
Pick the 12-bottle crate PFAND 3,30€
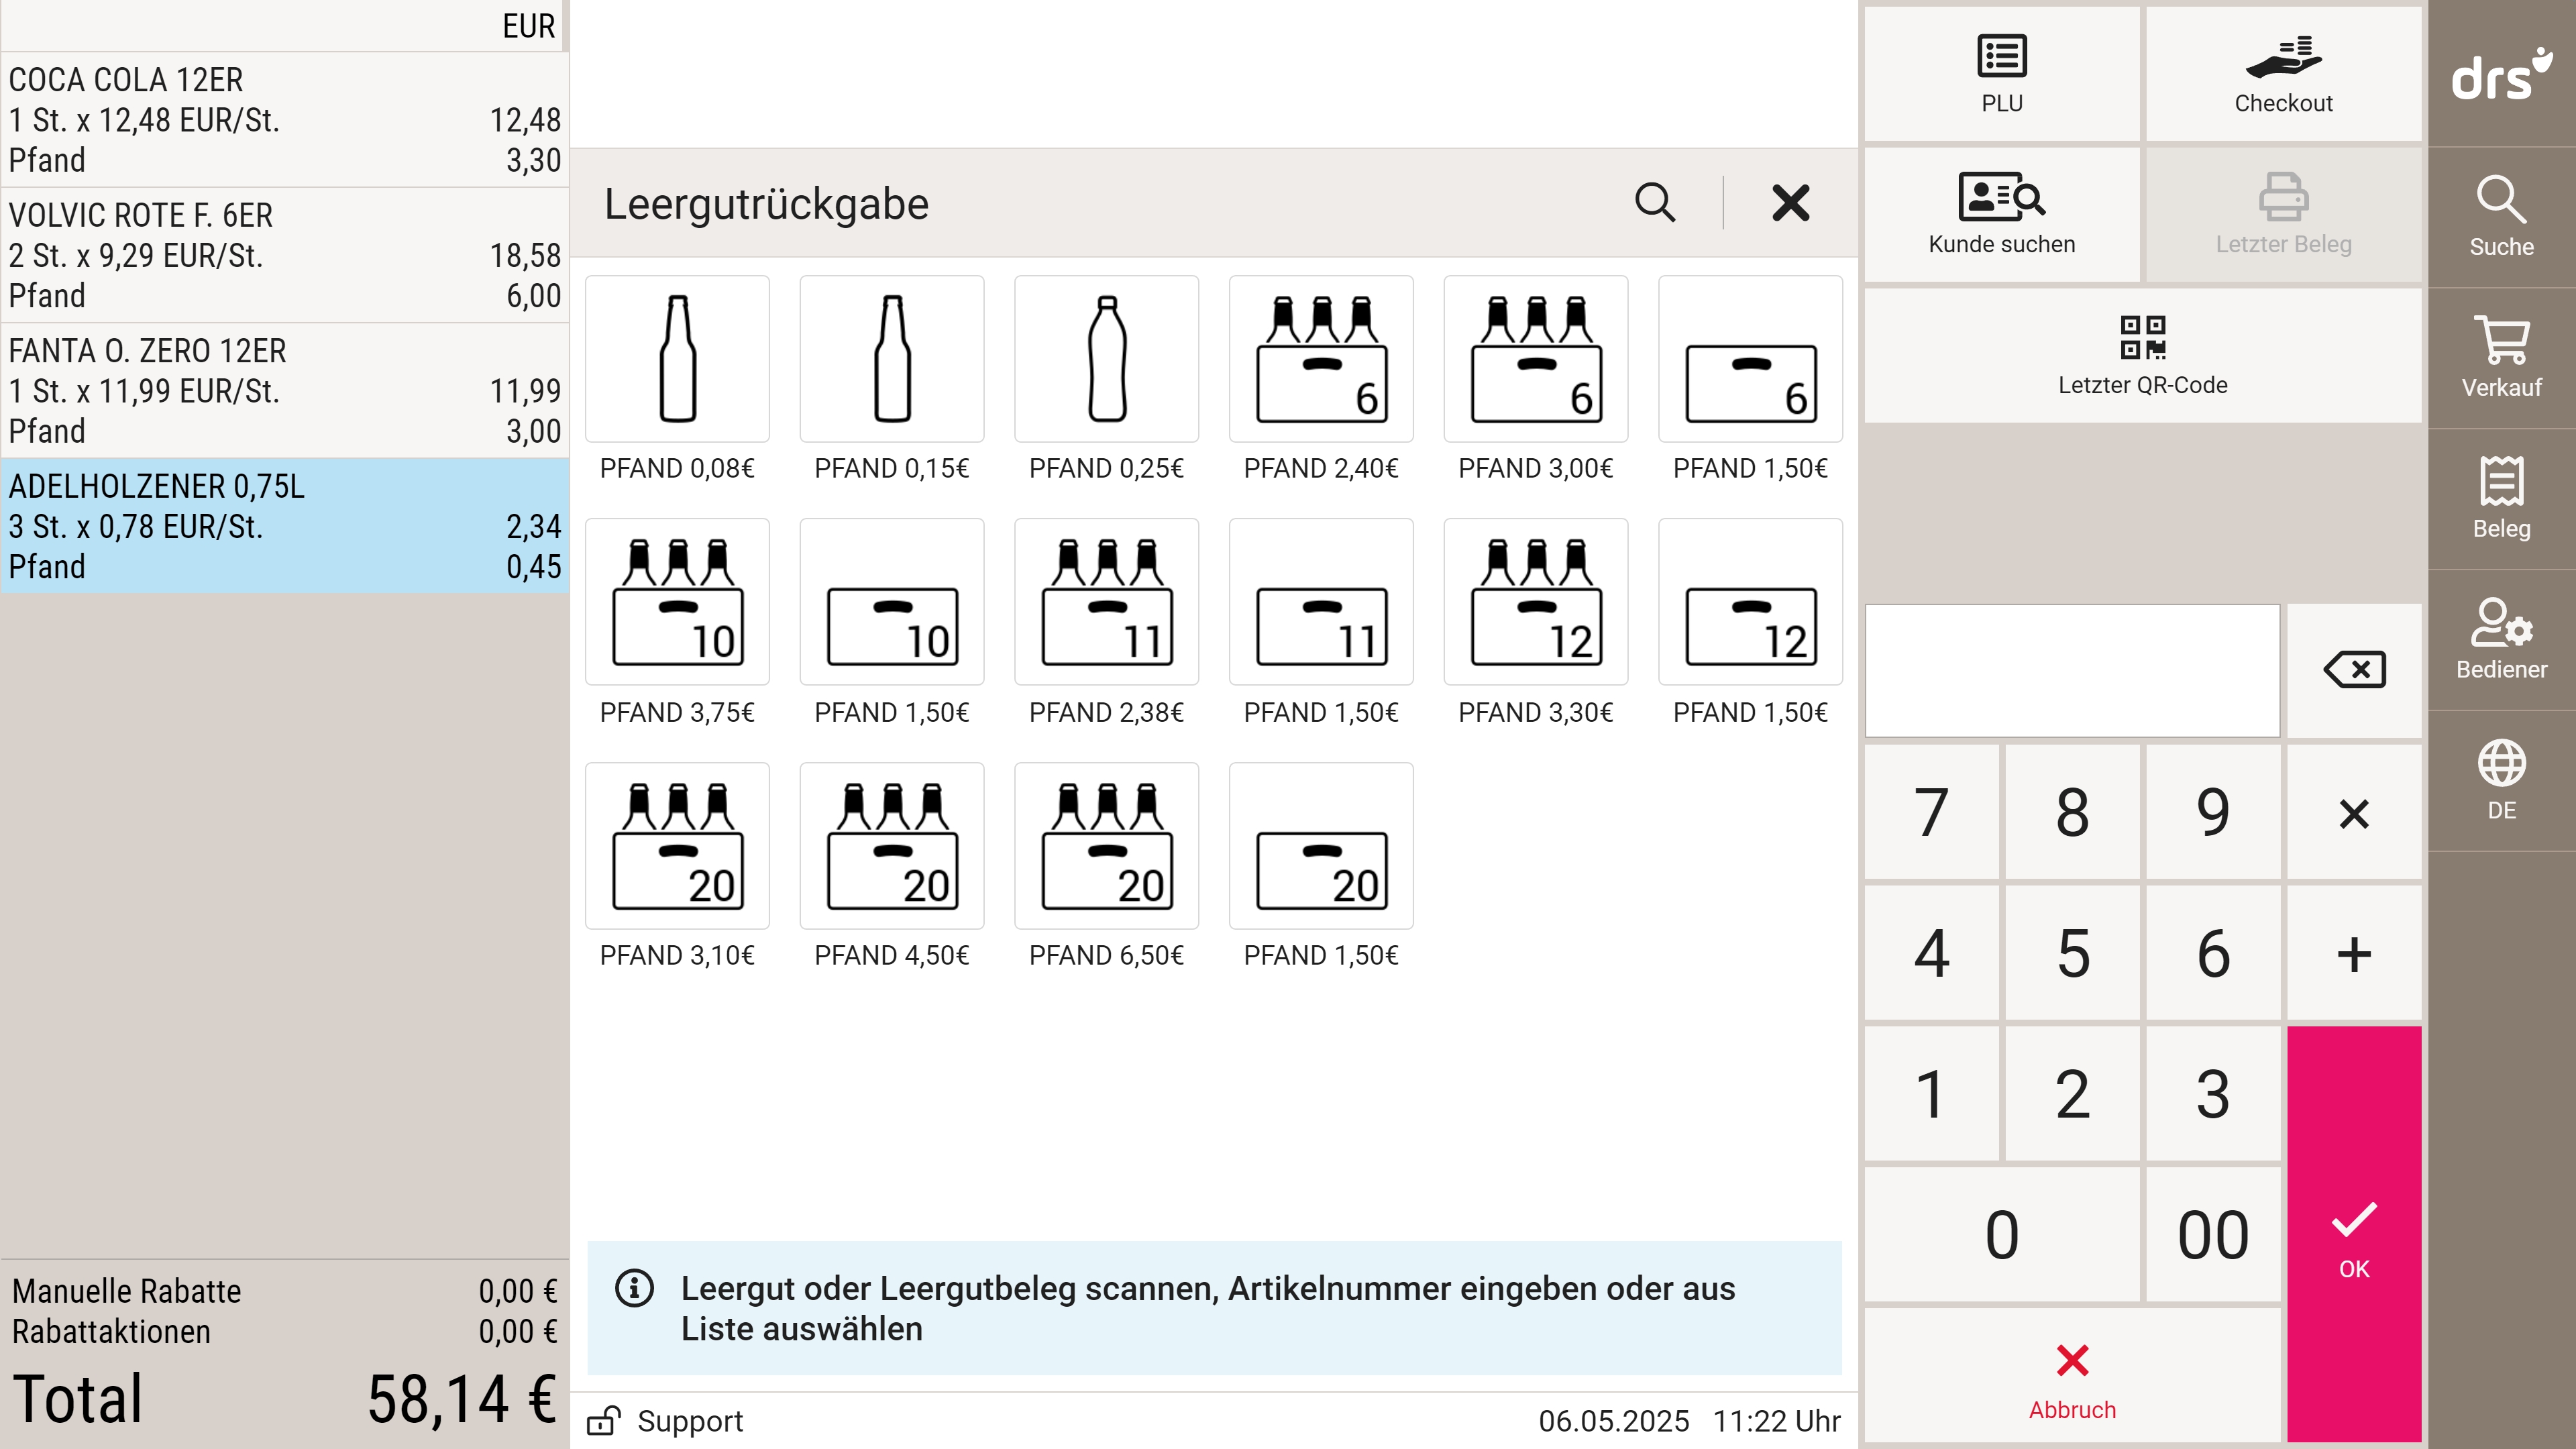tap(1535, 602)
